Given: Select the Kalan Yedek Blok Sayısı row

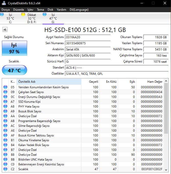Looking at the screenshot, I should [83, 145].
